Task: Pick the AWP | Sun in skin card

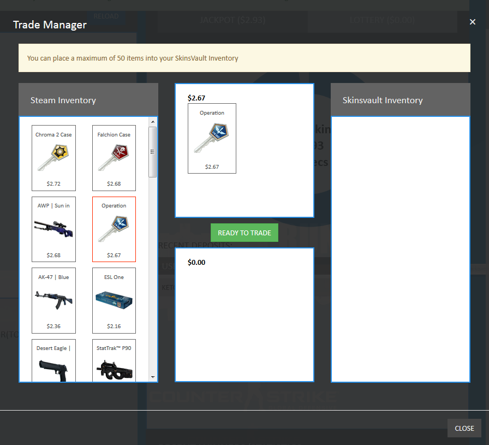Action: [53, 229]
